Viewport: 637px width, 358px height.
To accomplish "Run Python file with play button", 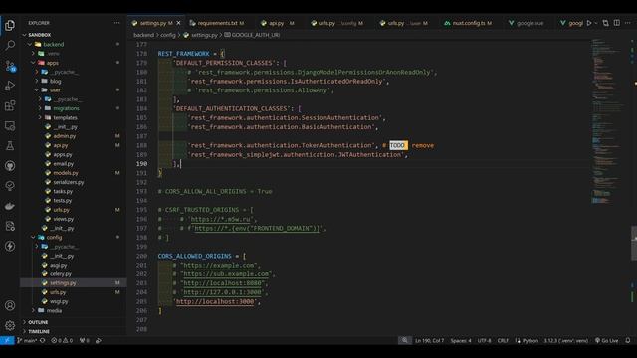I will coord(589,23).
